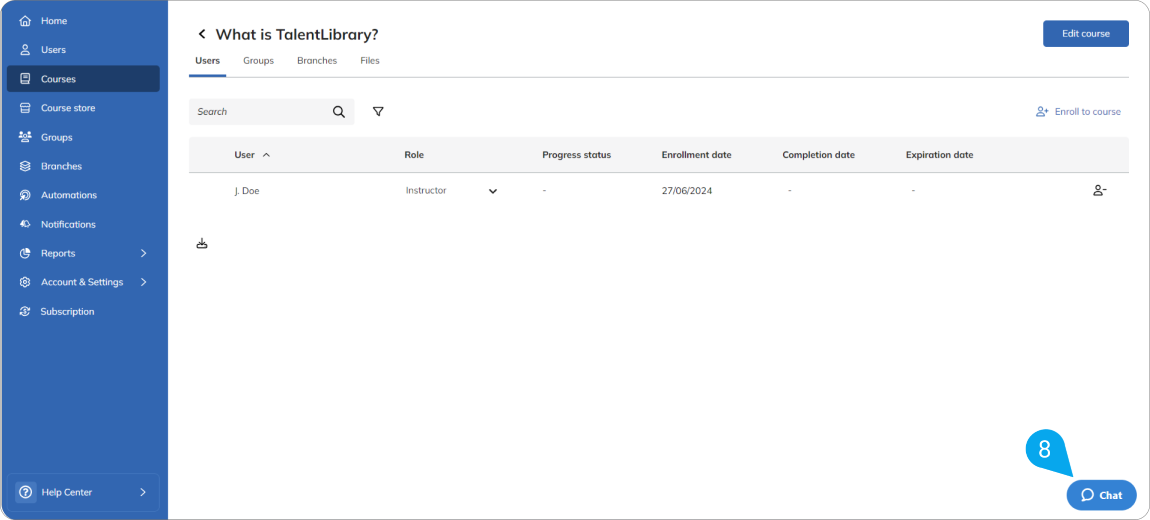Screen dimensions: 1150x520
Task: Open the Help Center button label
Action: [x=67, y=493]
